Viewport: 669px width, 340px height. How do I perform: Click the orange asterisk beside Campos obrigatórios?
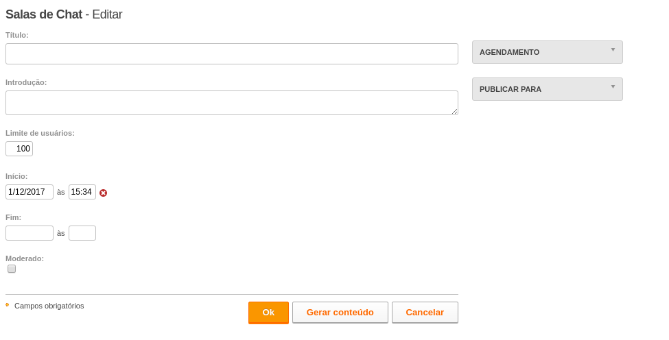(8, 304)
